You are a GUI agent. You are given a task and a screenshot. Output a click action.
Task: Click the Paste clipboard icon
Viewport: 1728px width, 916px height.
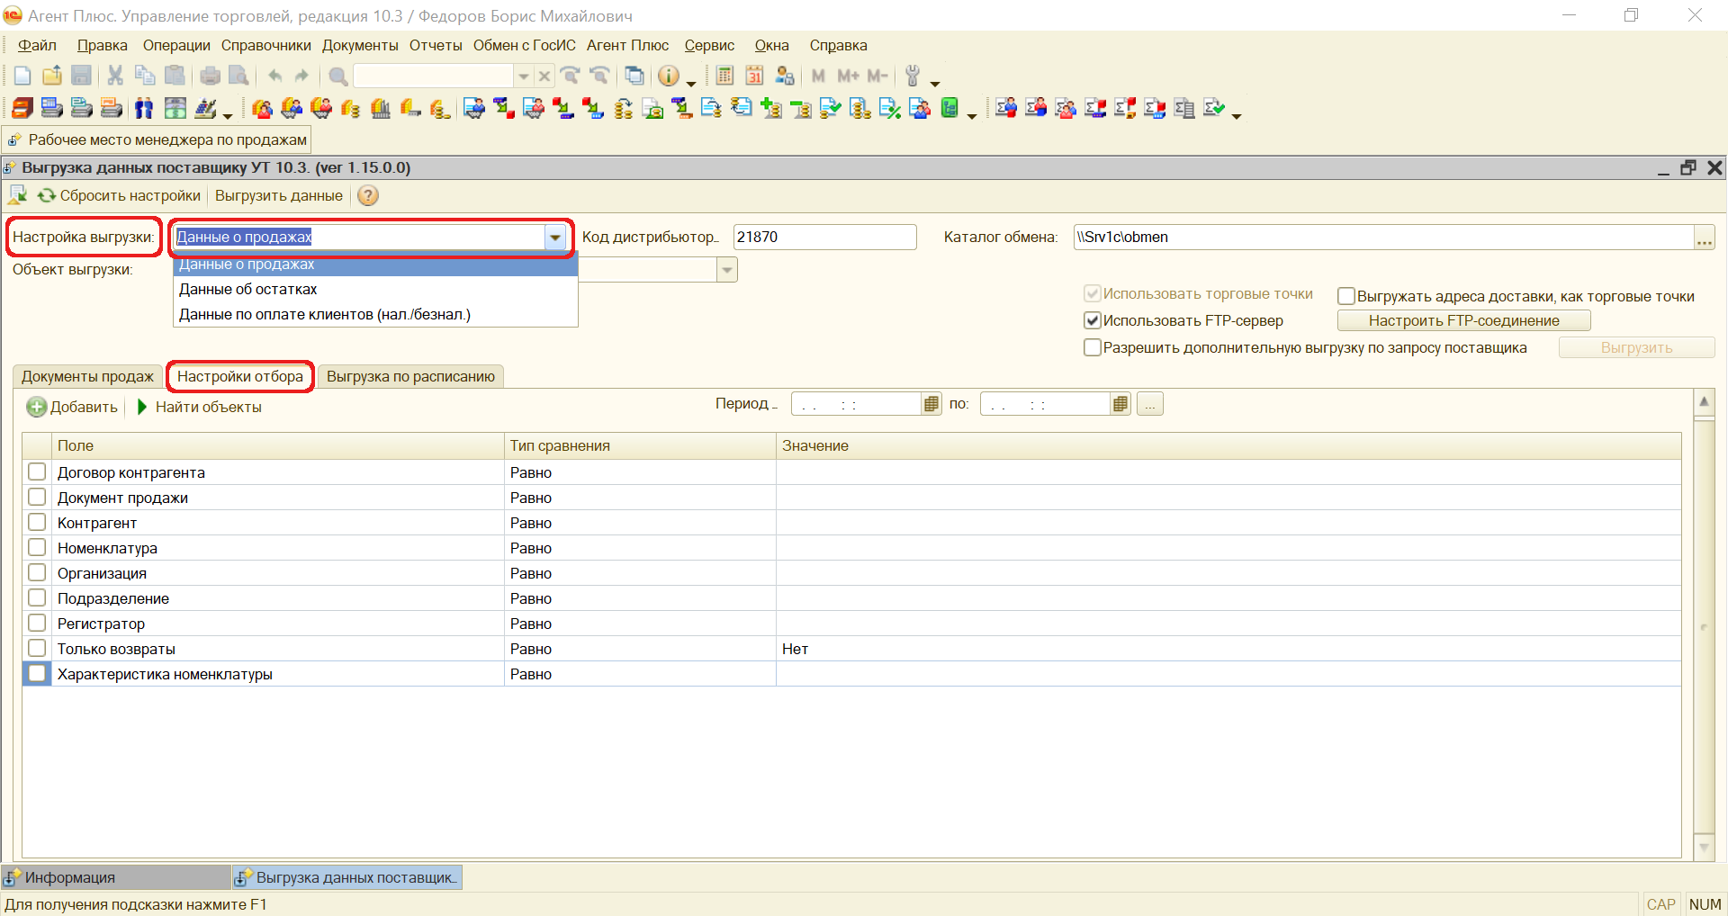pyautogui.click(x=175, y=76)
